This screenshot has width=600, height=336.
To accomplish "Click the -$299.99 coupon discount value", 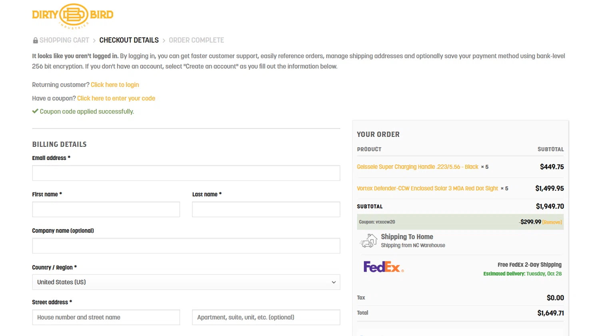I will point(530,222).
